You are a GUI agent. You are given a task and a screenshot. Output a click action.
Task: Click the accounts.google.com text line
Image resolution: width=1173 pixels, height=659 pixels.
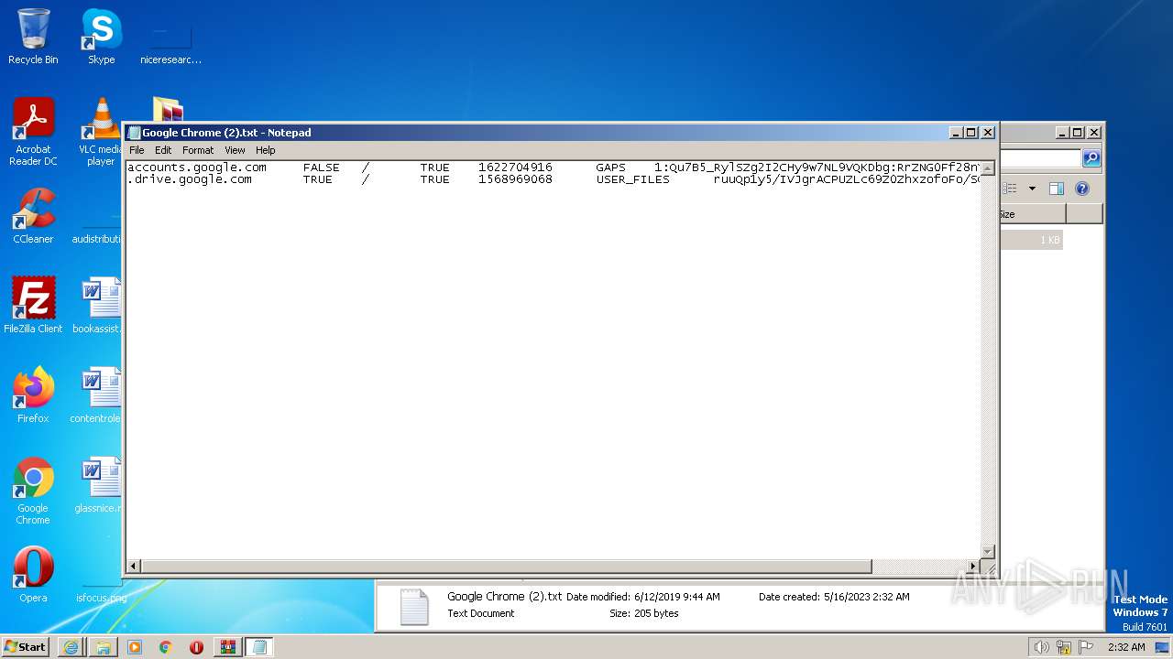[x=554, y=167]
